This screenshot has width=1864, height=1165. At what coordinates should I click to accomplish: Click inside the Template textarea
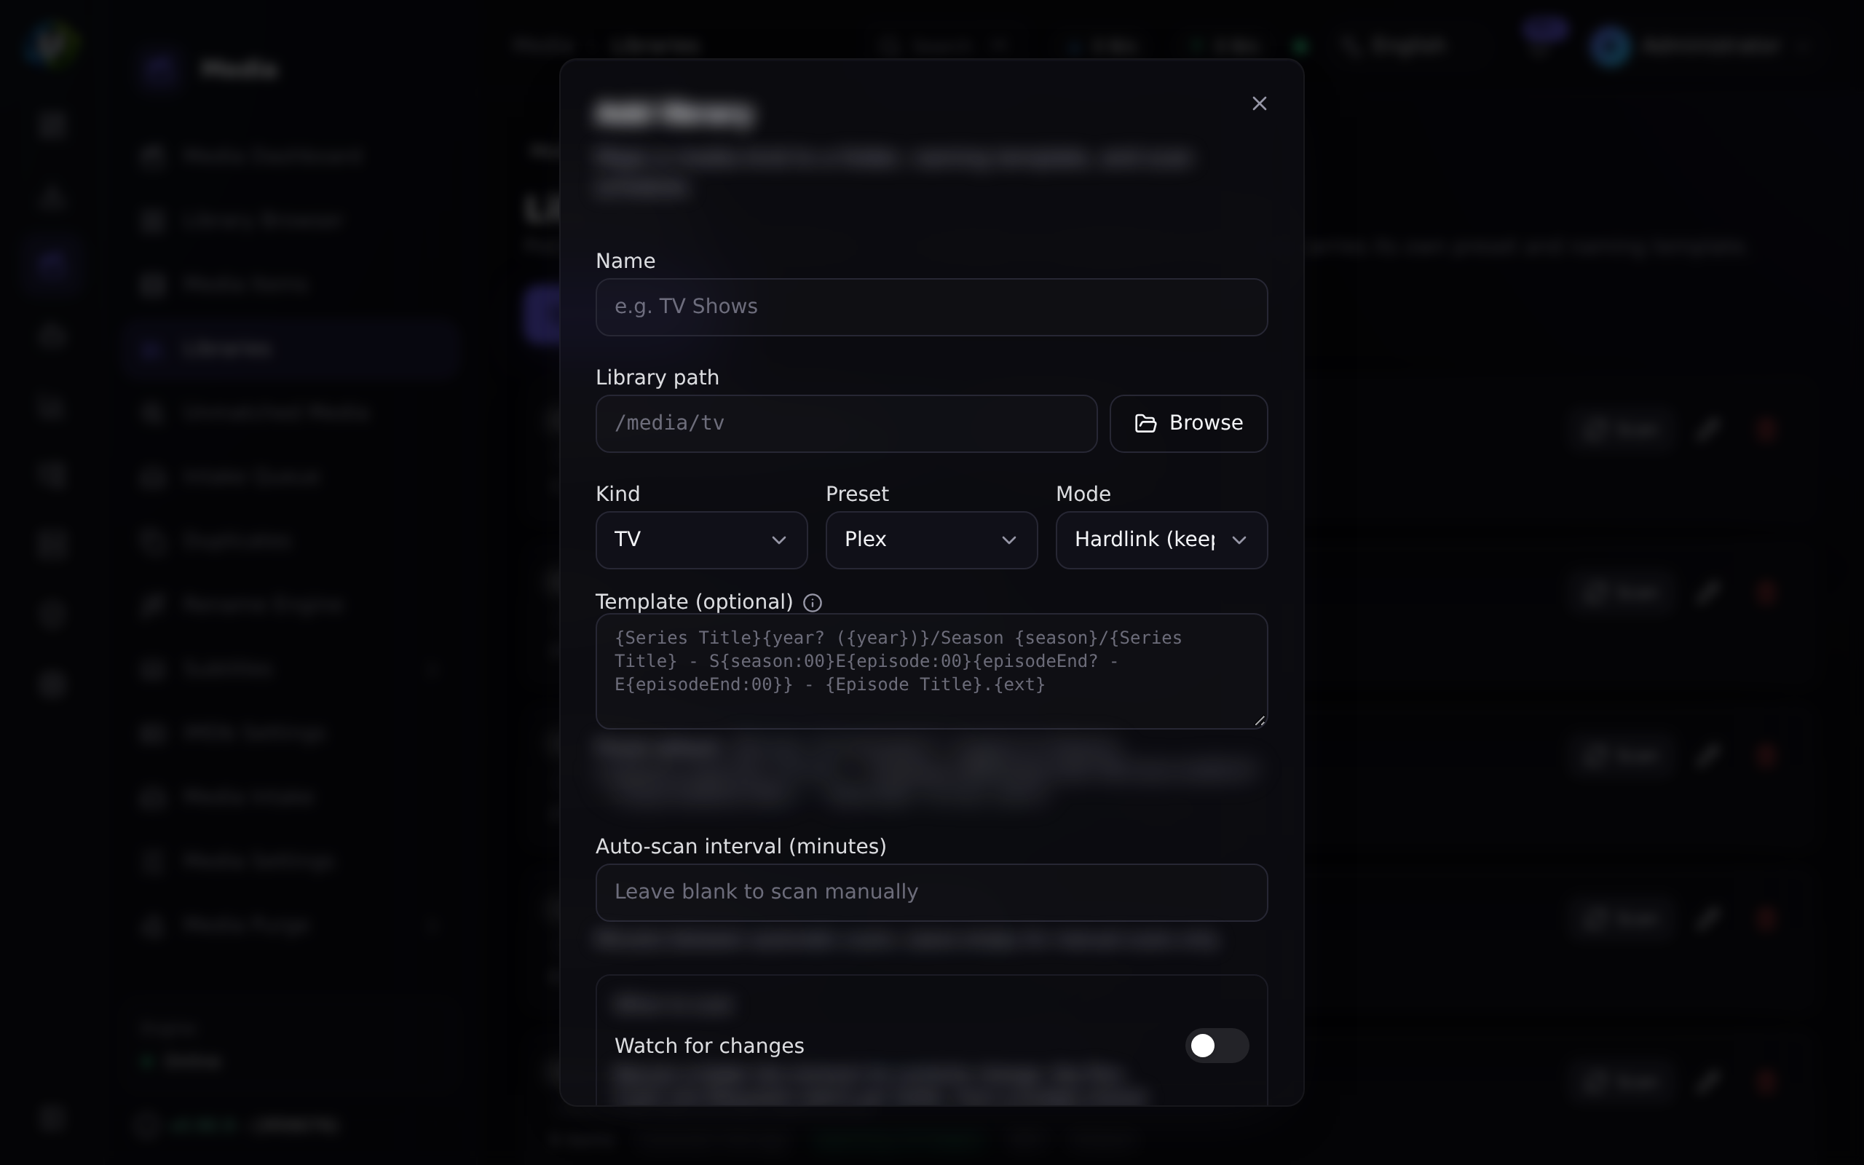pyautogui.click(x=931, y=671)
